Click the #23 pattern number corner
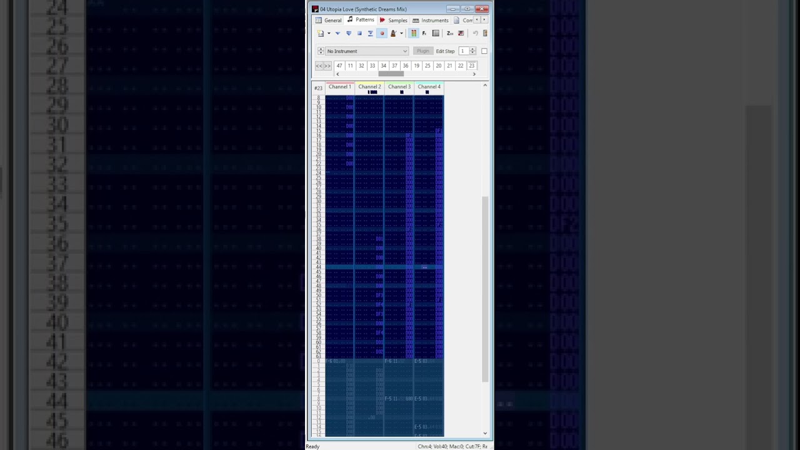 [318, 88]
